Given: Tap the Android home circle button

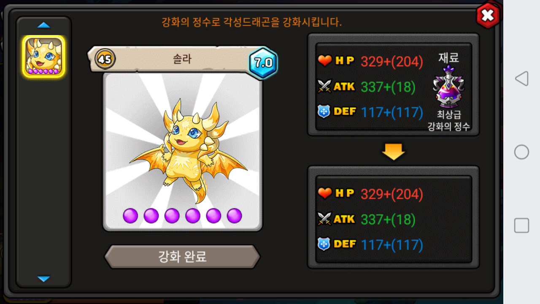Looking at the screenshot, I should [522, 152].
